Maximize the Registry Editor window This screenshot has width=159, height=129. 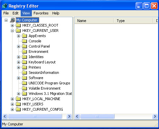[147, 6]
